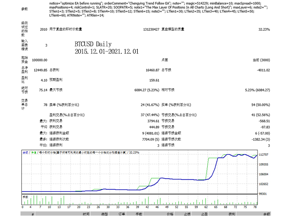
Task: Select the 类型 column header
Action: pyautogui.click(x=104, y=214)
